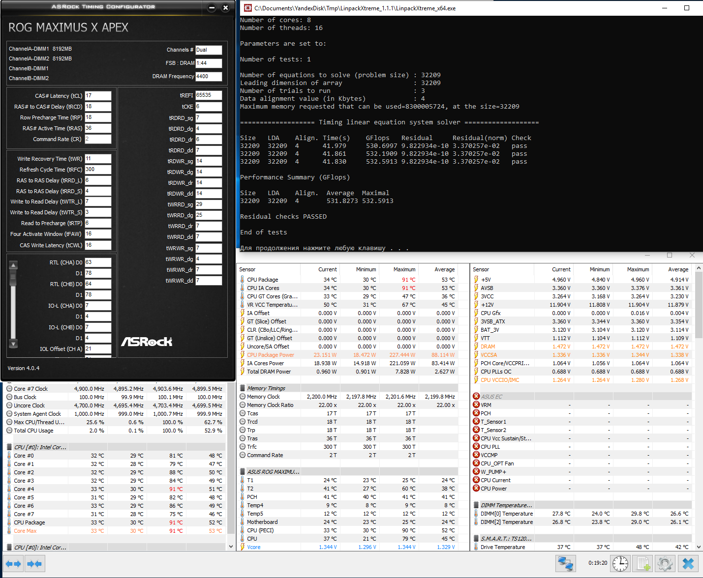Click the ASRock logo in Timing Configurator
The image size is (703, 578).
pos(147,341)
